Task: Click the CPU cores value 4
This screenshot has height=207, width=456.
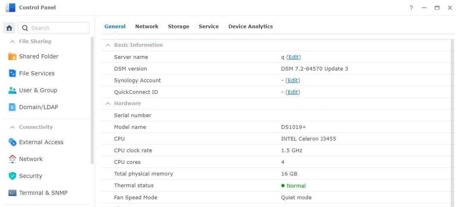Action: click(x=283, y=162)
